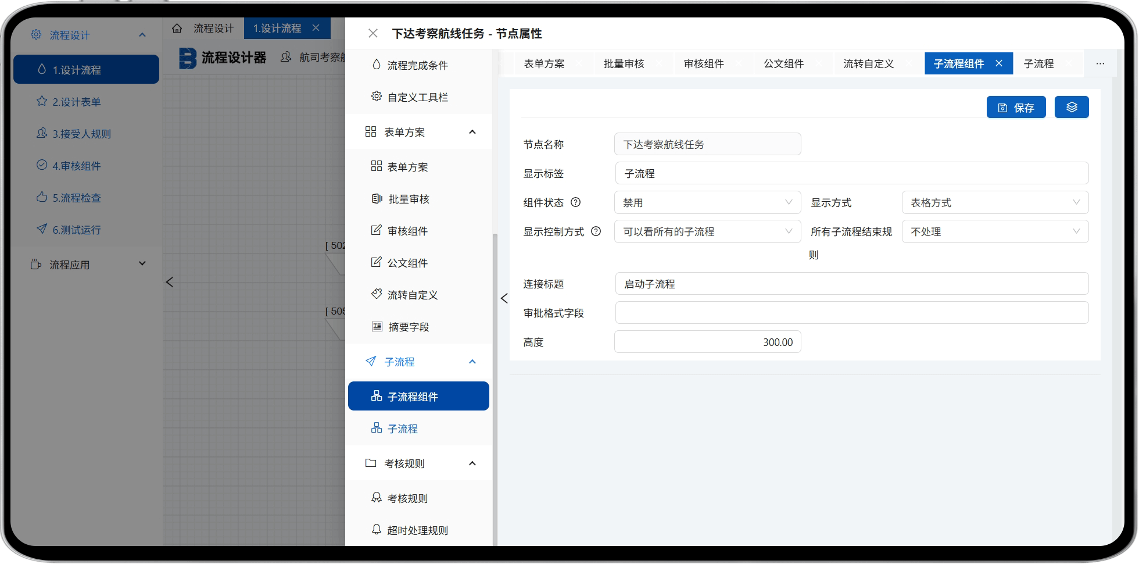Image resolution: width=1139 pixels, height=564 pixels.
Task: Click the 连接标题 input field
Action: (851, 284)
